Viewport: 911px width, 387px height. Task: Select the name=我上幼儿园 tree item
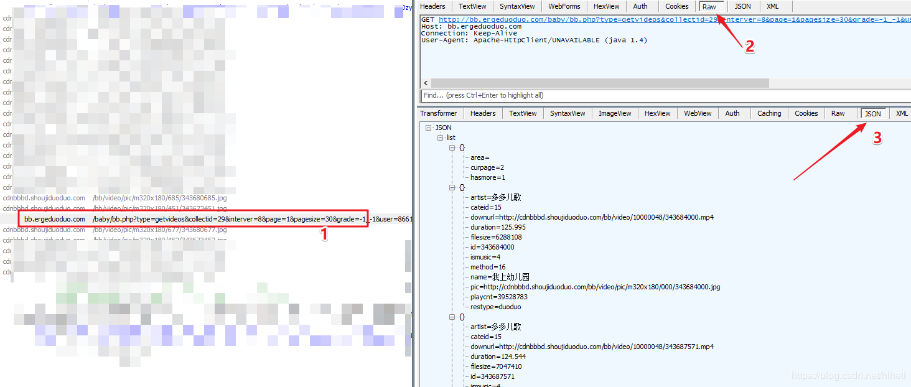point(500,277)
